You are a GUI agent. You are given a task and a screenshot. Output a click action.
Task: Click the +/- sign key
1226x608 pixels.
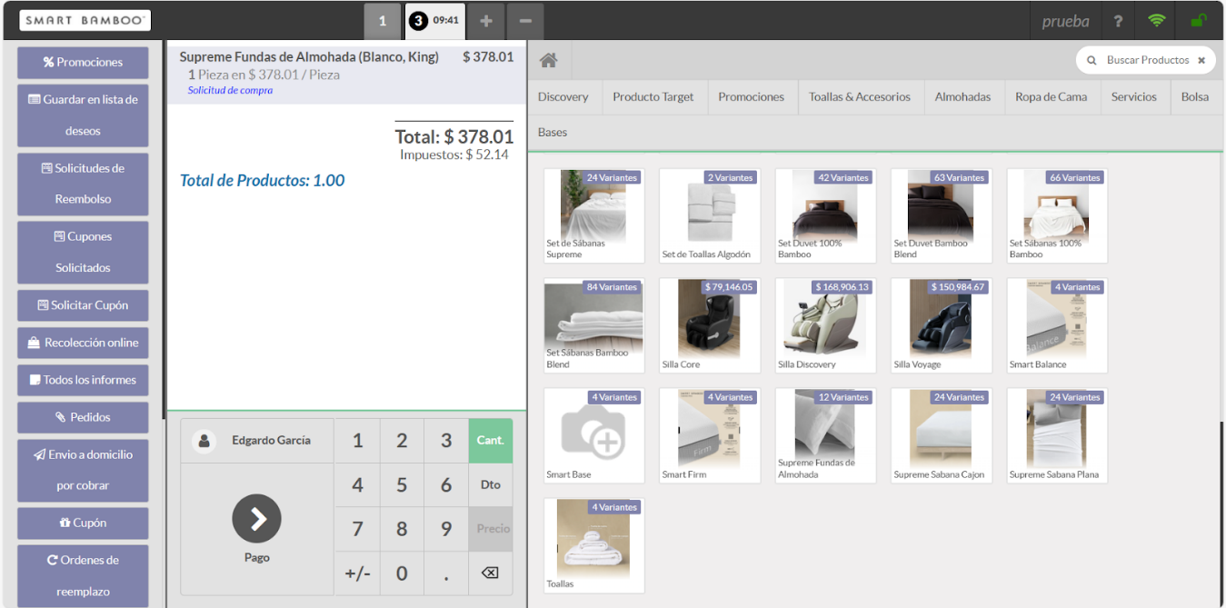[x=357, y=573]
